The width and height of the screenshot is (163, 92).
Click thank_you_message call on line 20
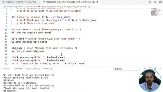click(x=38, y=60)
